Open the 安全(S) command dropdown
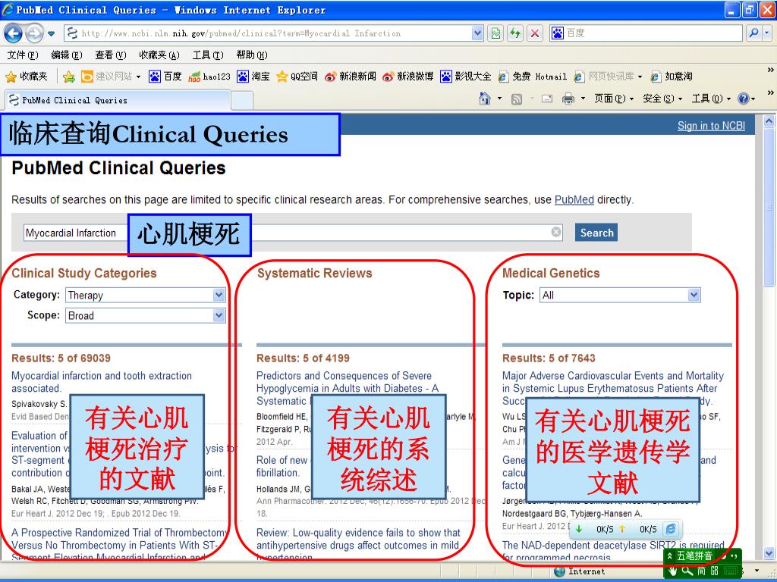Image resolution: width=777 pixels, height=582 pixels. (662, 99)
